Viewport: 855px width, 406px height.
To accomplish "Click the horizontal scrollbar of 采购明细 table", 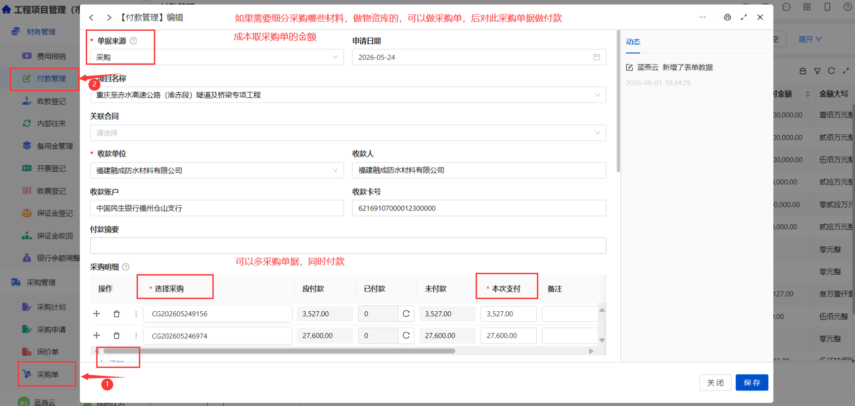I will [x=279, y=351].
